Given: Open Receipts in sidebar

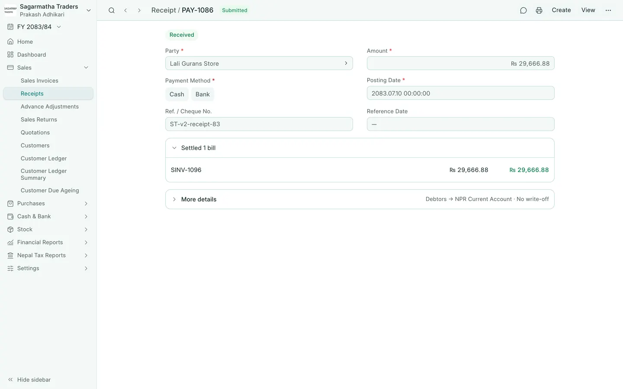Looking at the screenshot, I should coord(48,94).
